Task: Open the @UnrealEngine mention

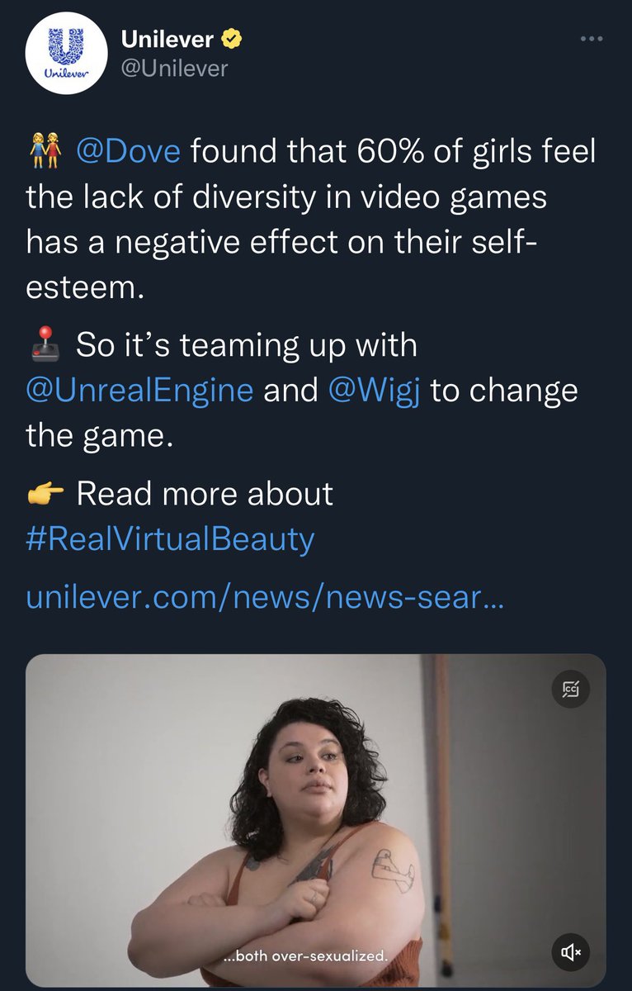Action: (x=140, y=390)
